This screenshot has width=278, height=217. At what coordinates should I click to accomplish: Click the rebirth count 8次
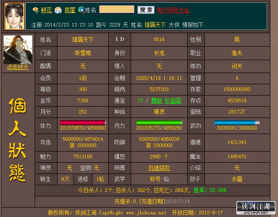65,179
